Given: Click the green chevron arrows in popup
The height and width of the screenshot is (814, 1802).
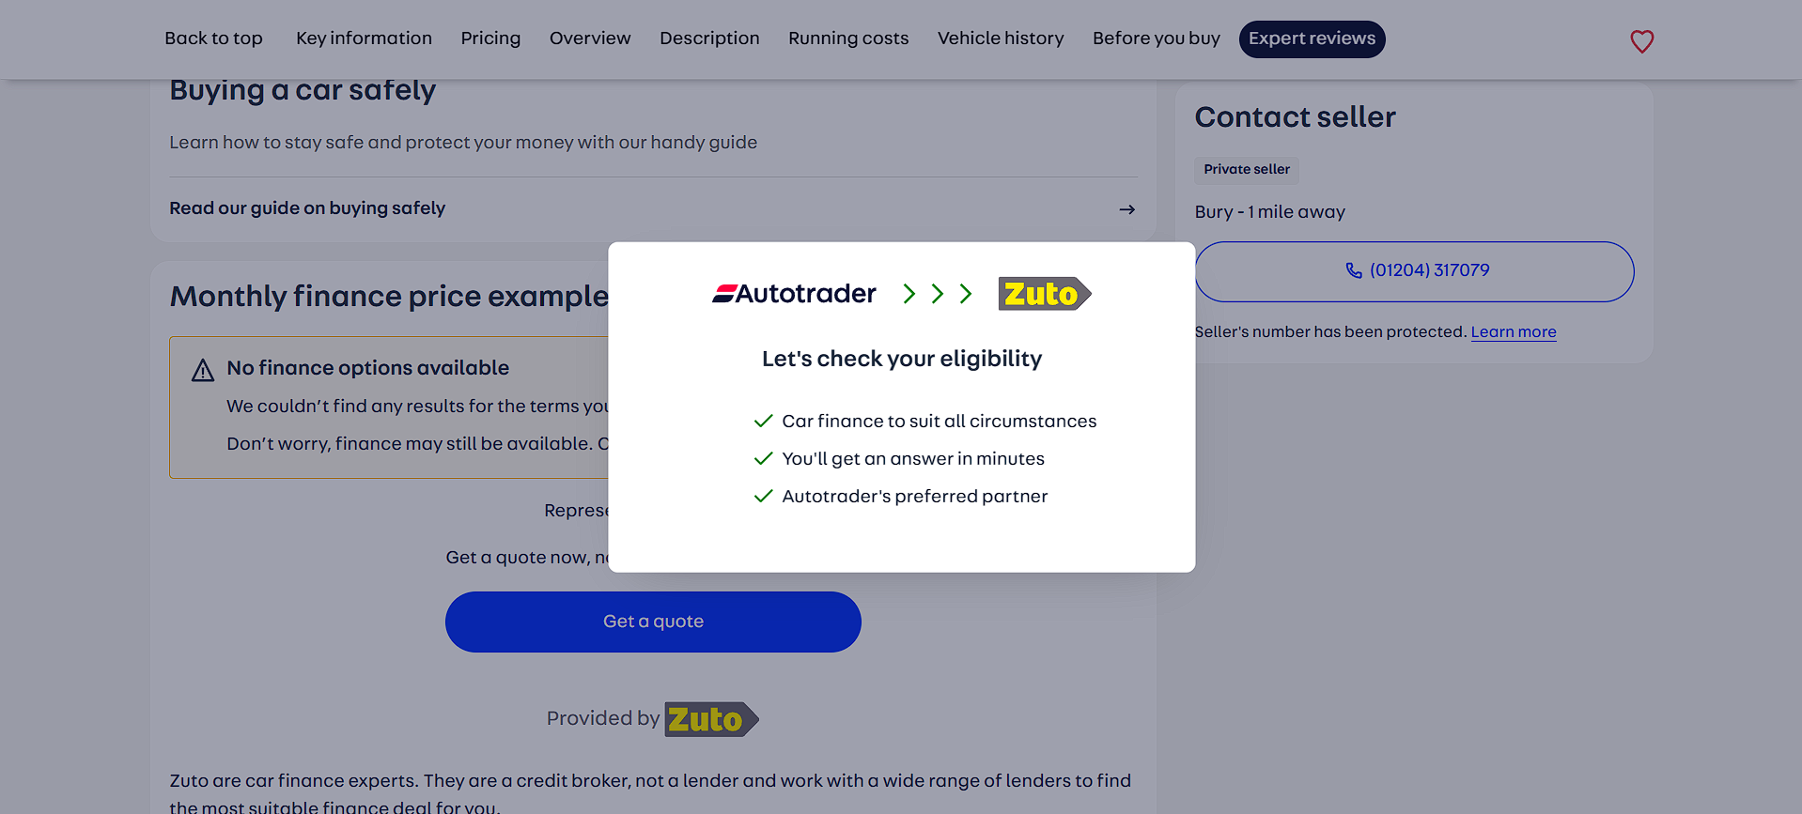Looking at the screenshot, I should click(937, 294).
